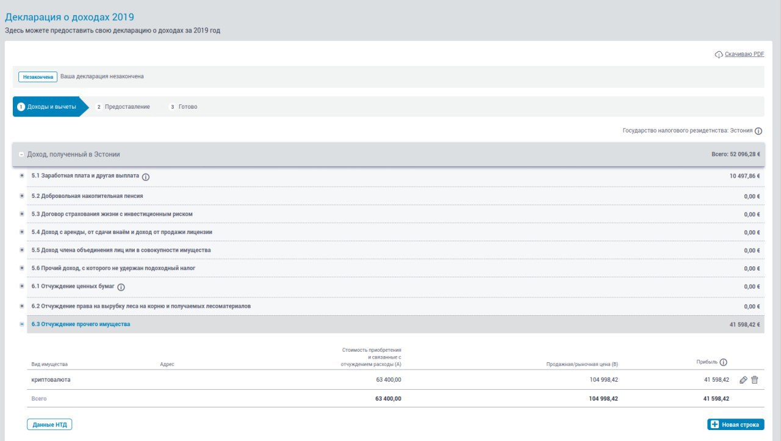Click the Прибыль column header text
781x441 pixels.
[707, 362]
